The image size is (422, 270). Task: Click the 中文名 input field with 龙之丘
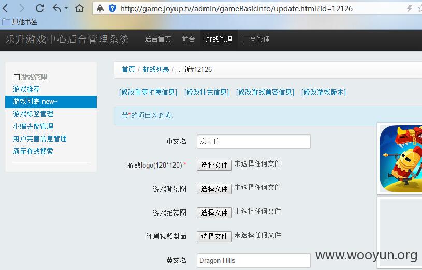click(254, 141)
